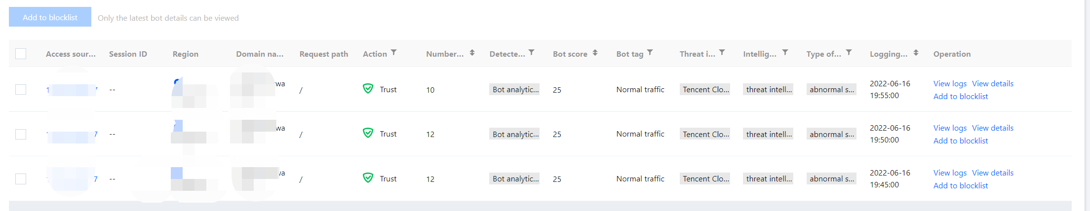Select the 19:50:00 row checkbox
The image size is (1090, 211).
click(21, 134)
